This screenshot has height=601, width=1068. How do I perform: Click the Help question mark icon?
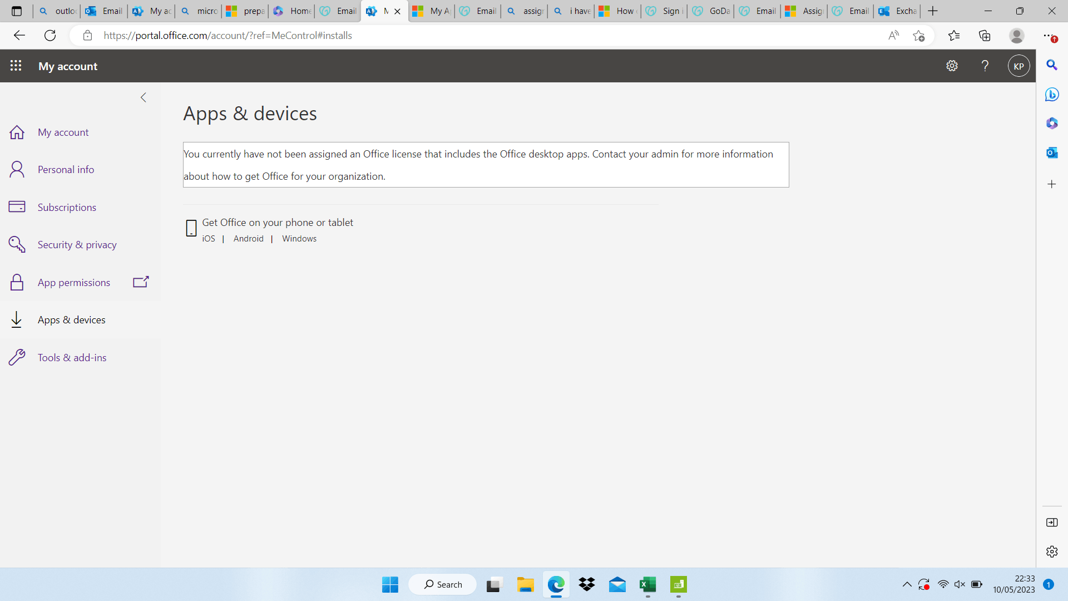coord(985,66)
